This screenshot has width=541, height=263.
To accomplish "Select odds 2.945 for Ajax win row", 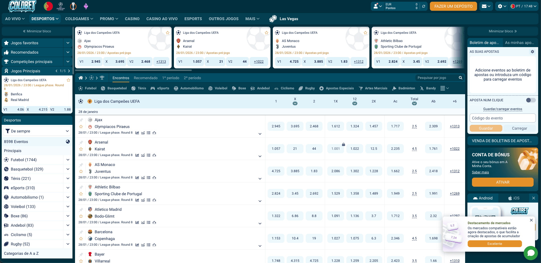I will coord(276,126).
